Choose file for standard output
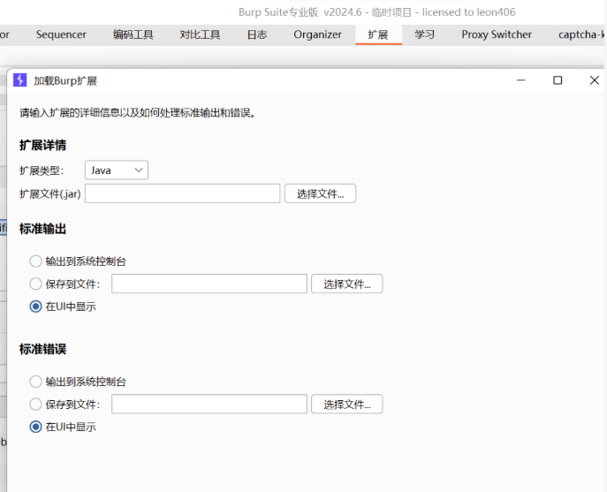The height and width of the screenshot is (492, 607). [x=347, y=284]
